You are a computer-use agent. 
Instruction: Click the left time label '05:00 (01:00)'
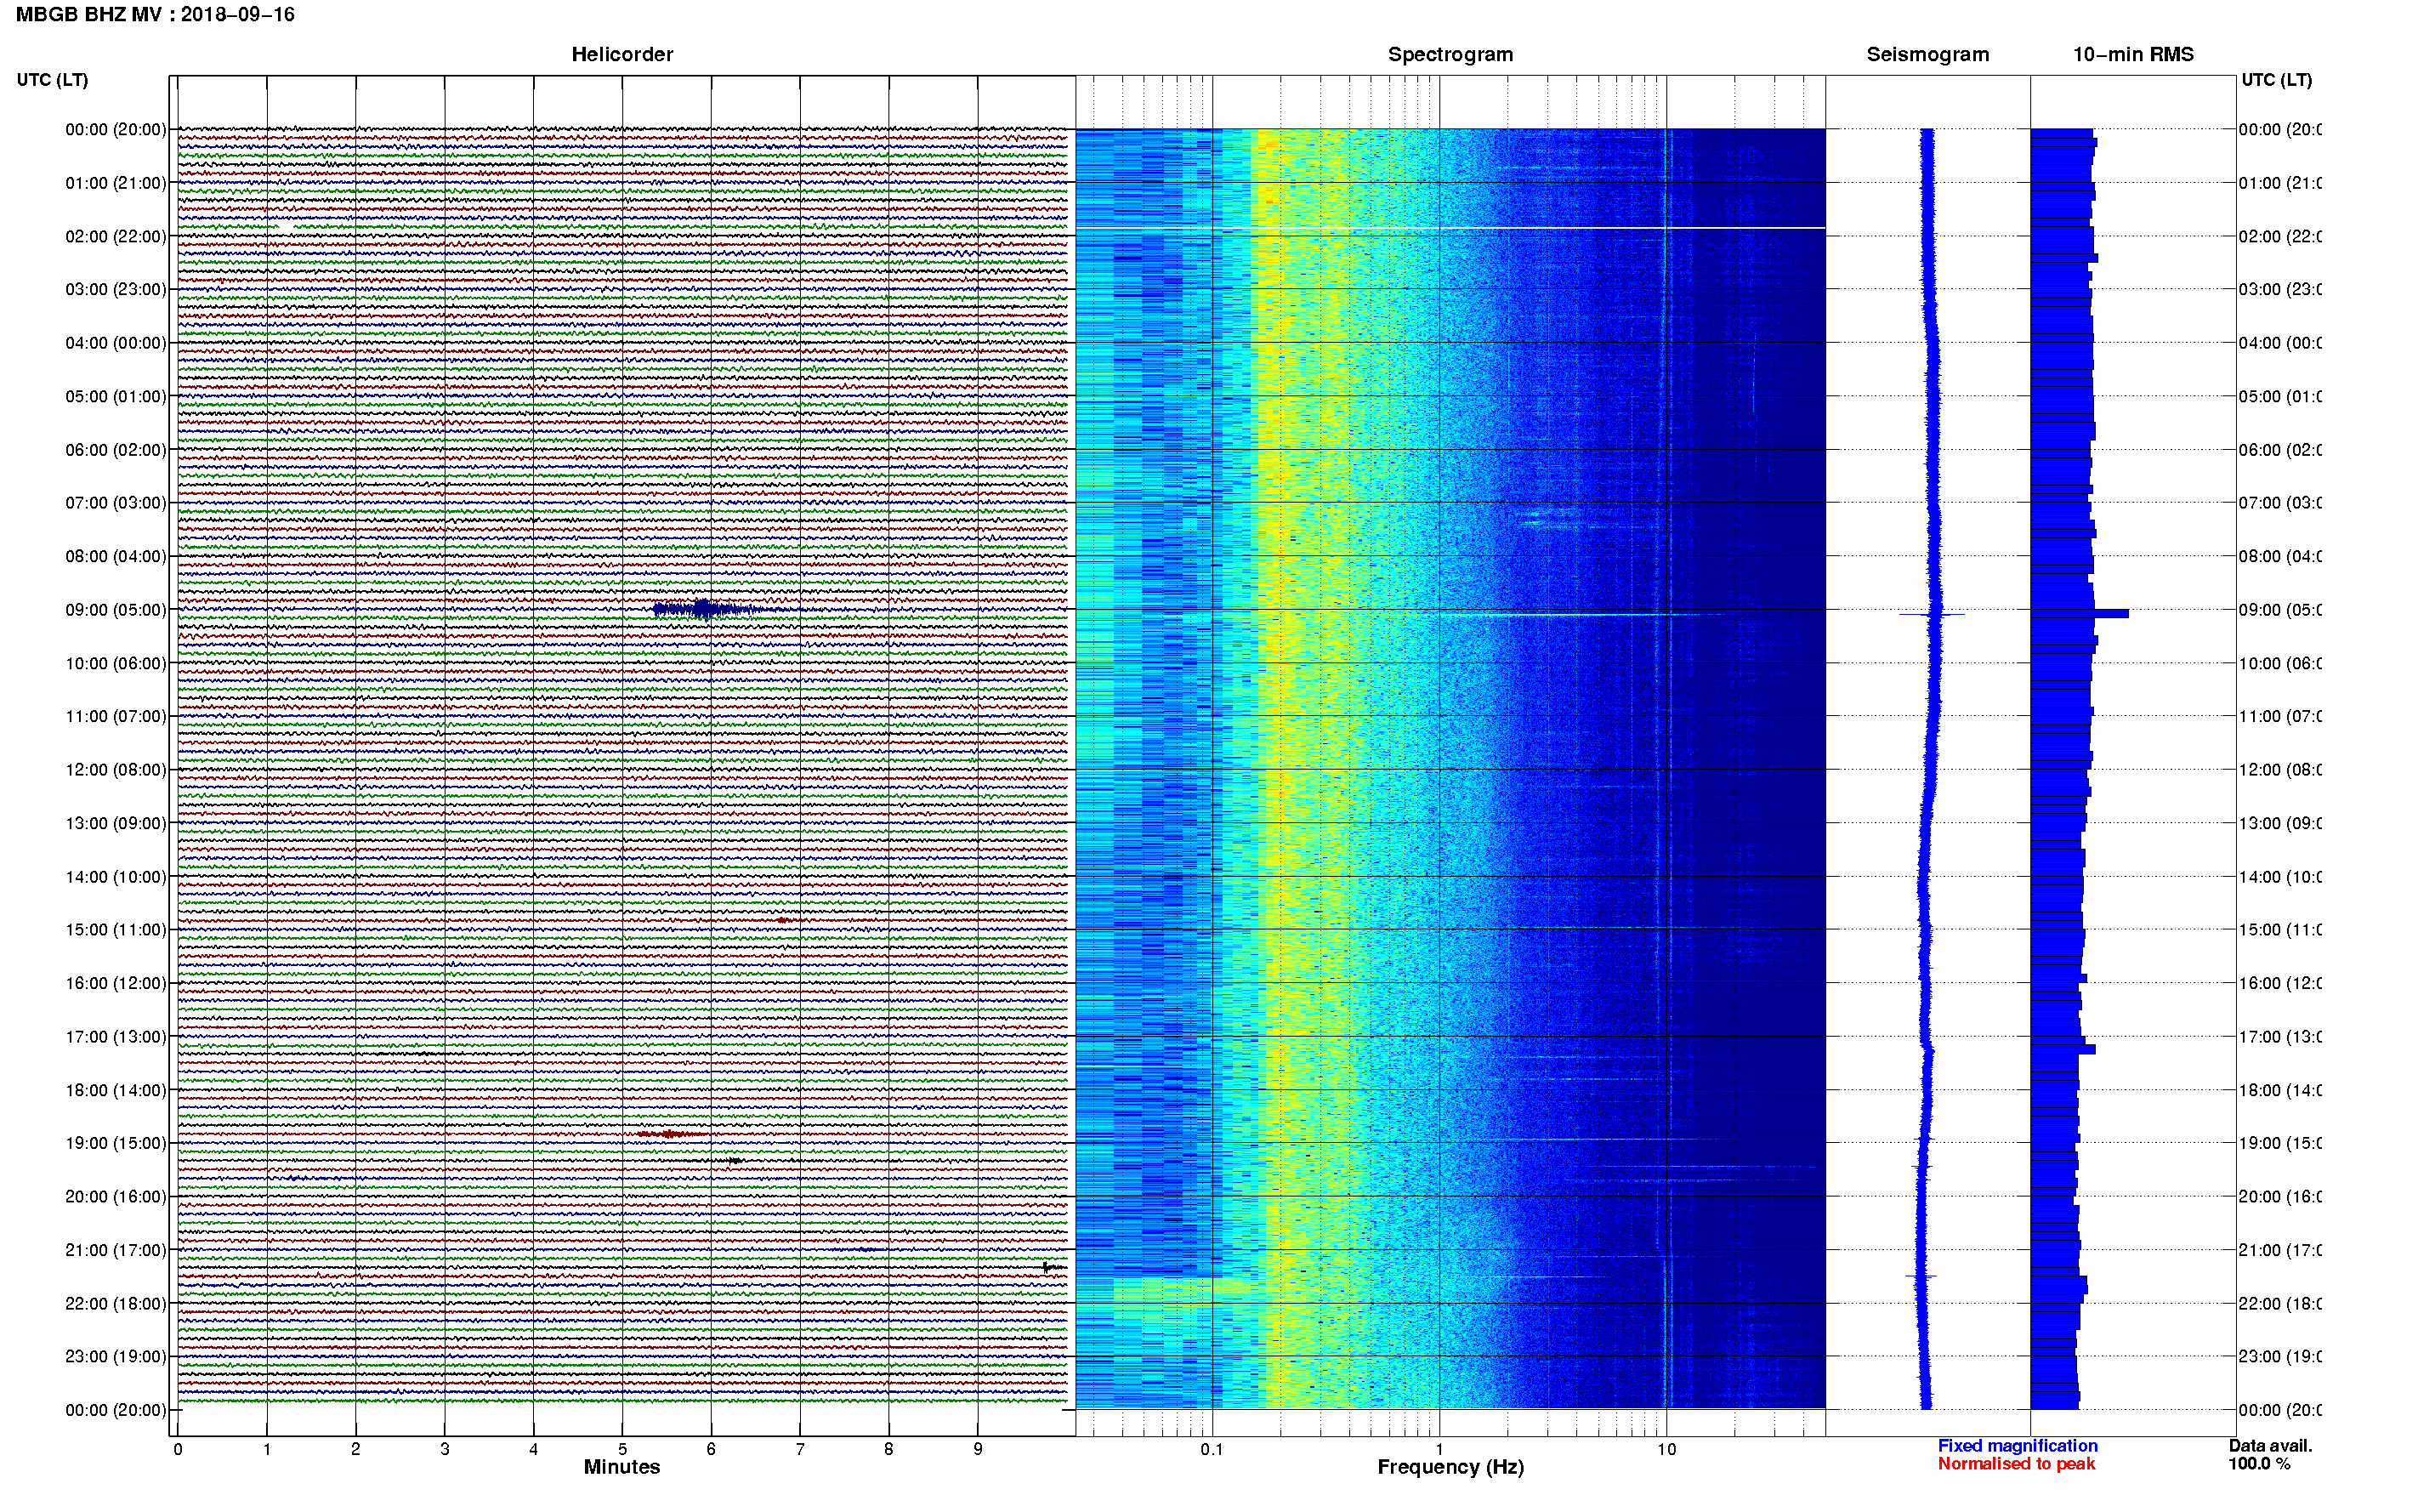pyautogui.click(x=116, y=396)
